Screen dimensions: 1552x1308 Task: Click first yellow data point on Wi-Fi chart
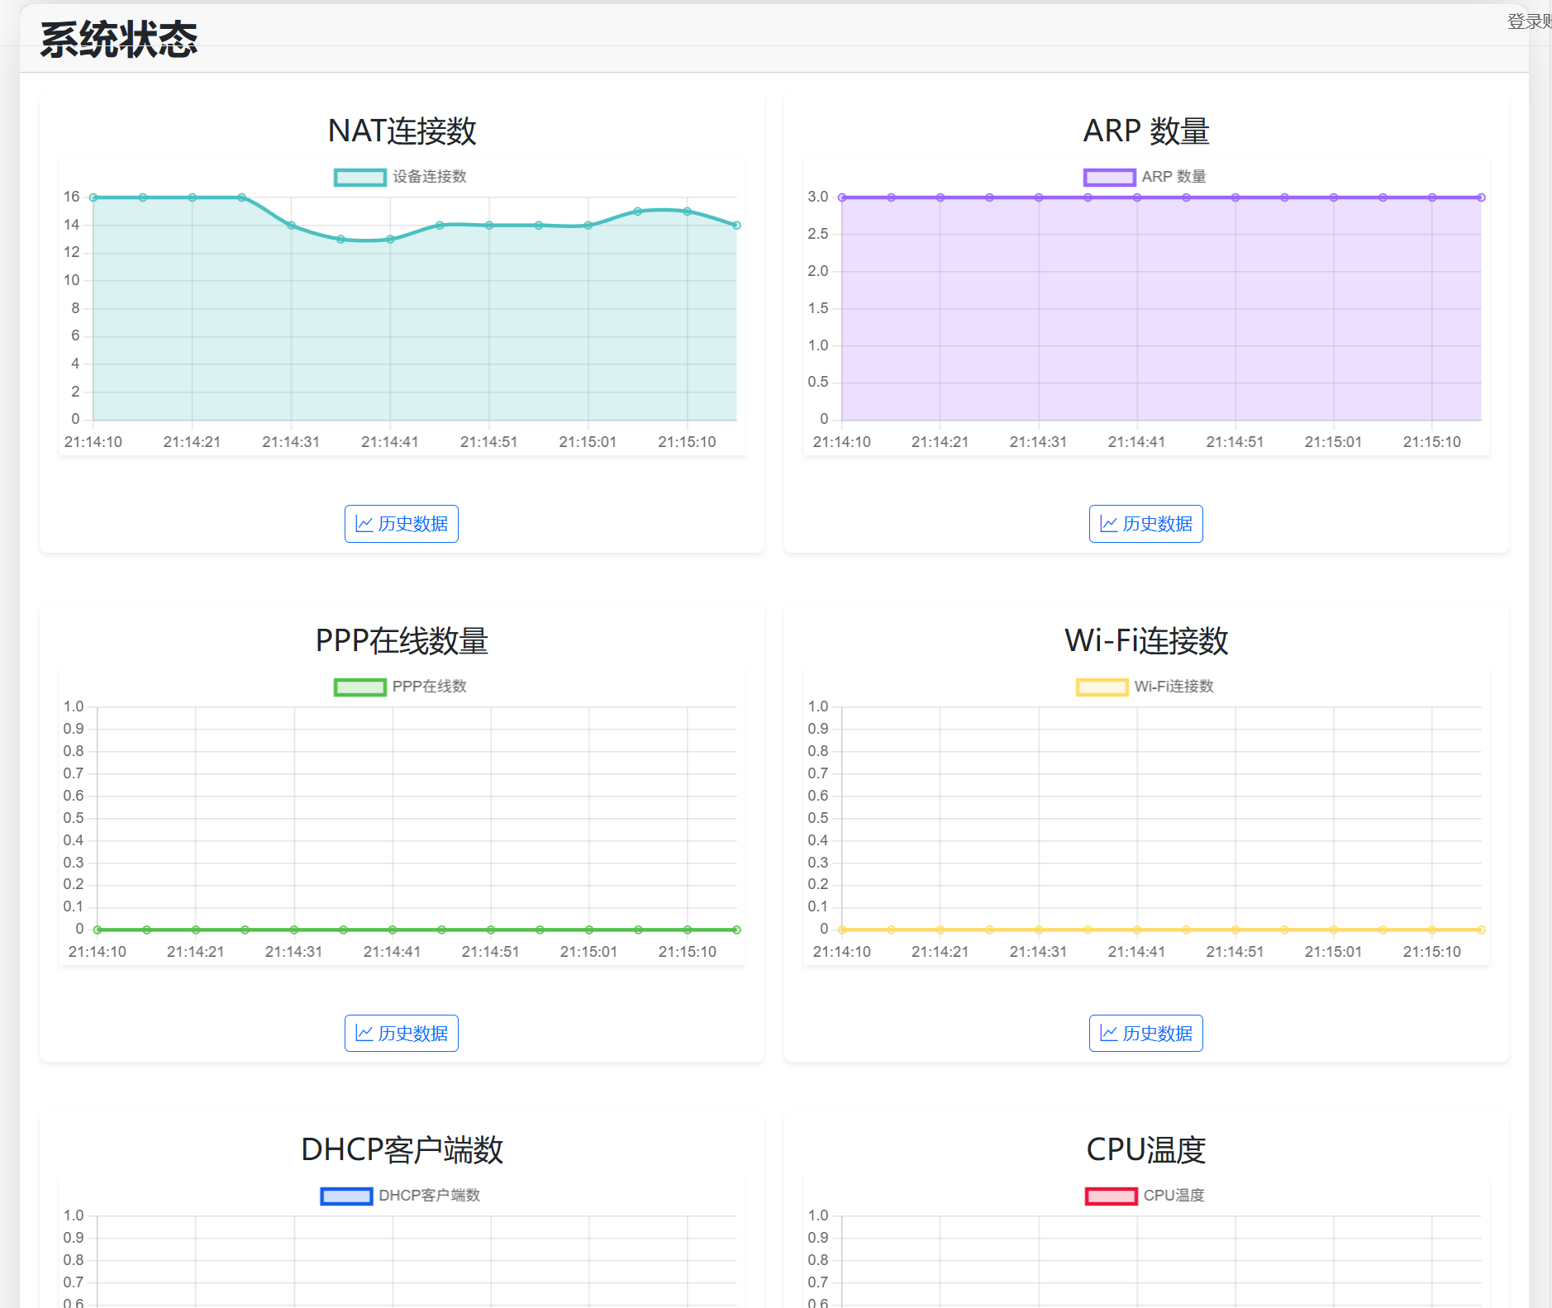[x=842, y=930]
